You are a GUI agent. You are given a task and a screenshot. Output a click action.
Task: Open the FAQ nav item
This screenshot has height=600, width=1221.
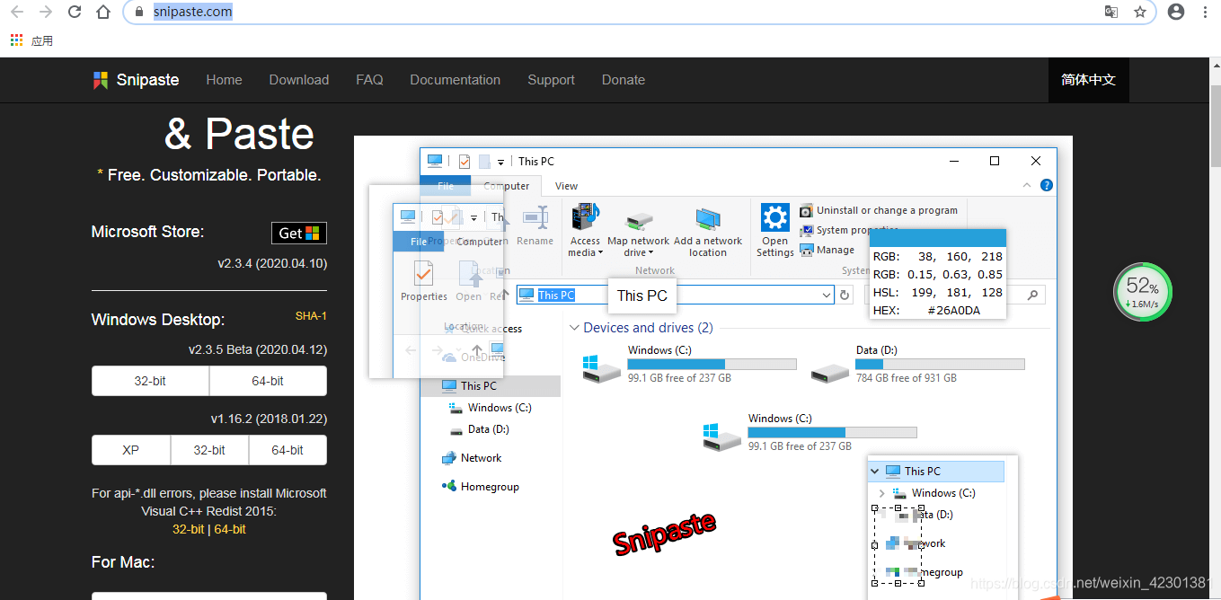point(369,80)
